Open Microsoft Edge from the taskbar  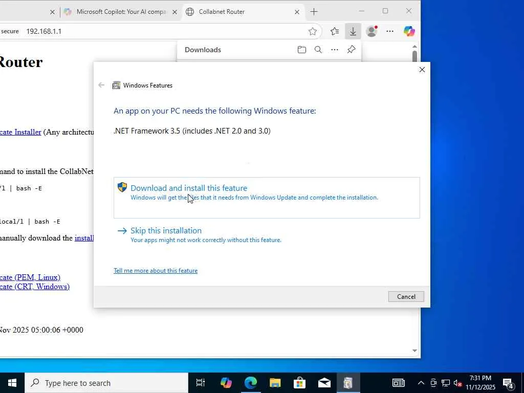[251, 383]
